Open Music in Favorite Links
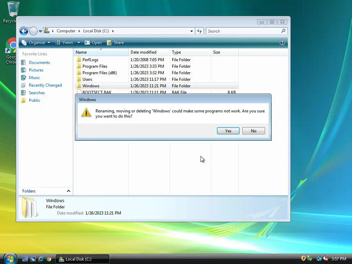Image resolution: width=352 pixels, height=264 pixels. [x=34, y=78]
